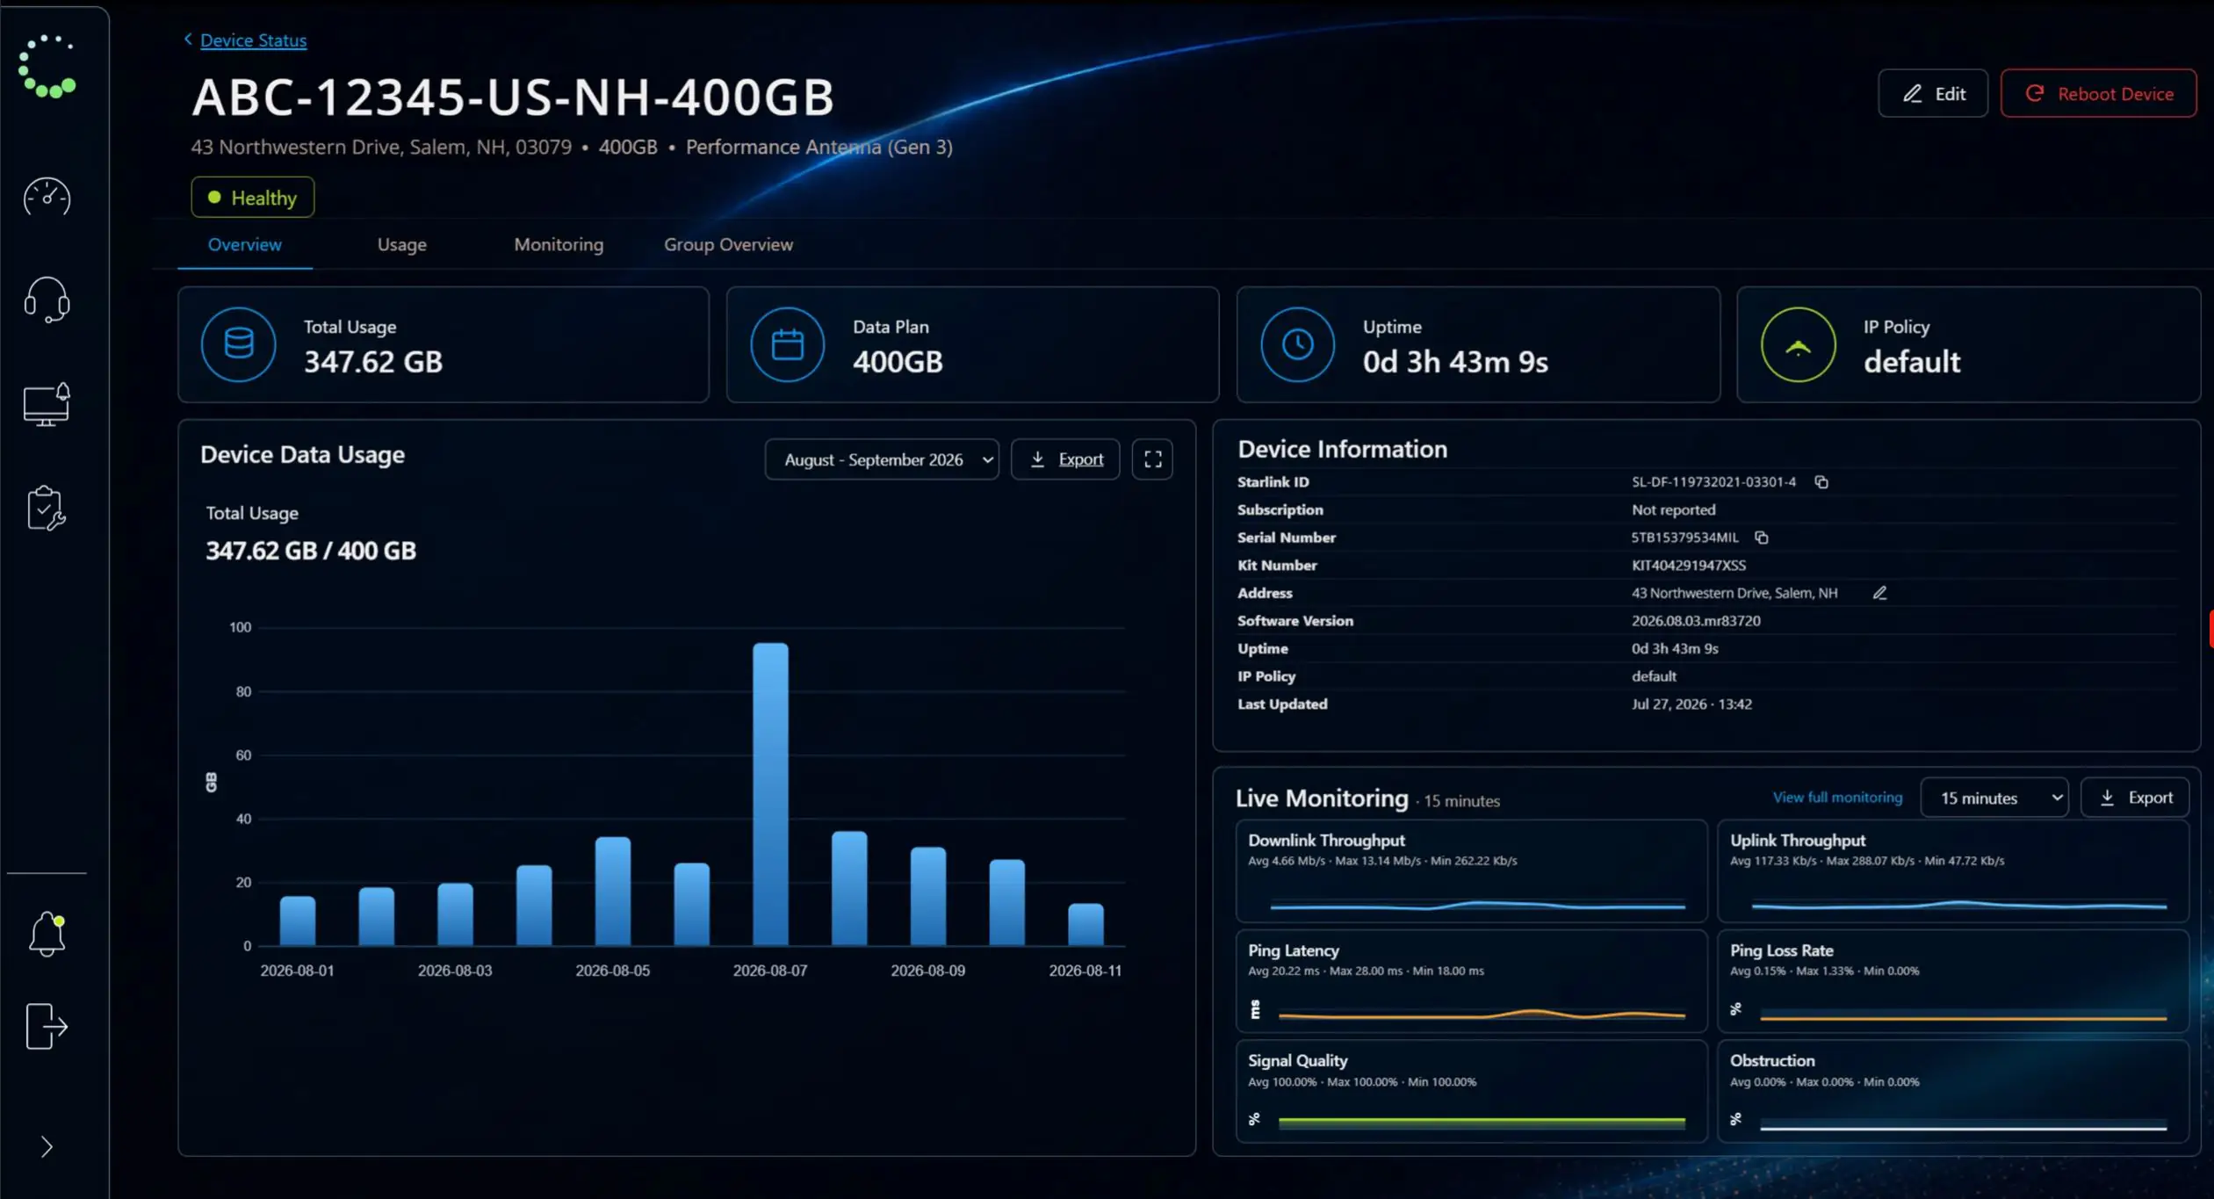The height and width of the screenshot is (1199, 2214).
Task: Copy the Serial Number value
Action: click(1761, 538)
